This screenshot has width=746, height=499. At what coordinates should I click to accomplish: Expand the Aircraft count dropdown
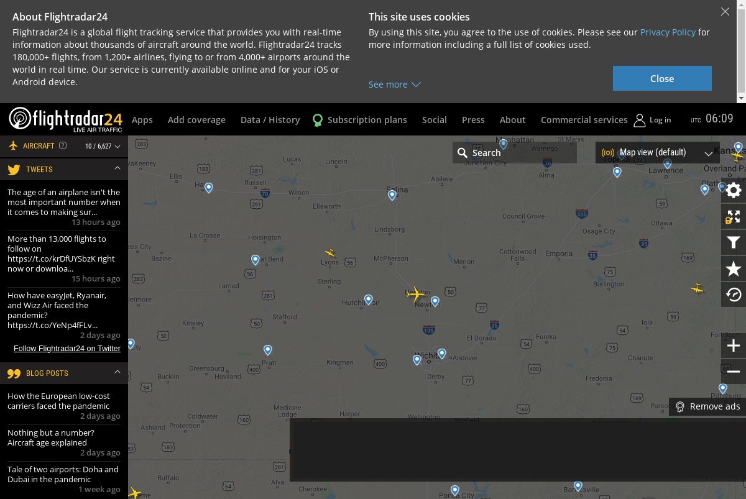103,147
